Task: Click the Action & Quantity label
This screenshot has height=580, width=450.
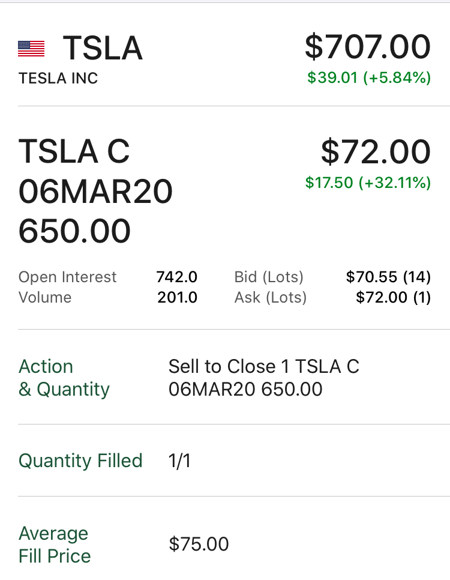Action: point(64,378)
